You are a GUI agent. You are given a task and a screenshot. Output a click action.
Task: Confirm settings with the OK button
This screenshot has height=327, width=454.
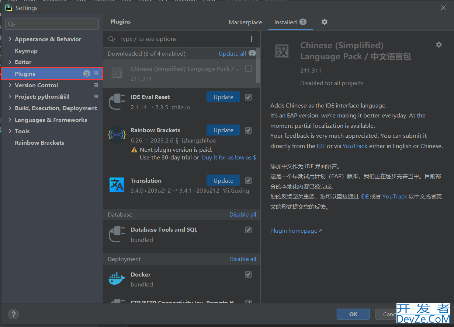click(353, 314)
